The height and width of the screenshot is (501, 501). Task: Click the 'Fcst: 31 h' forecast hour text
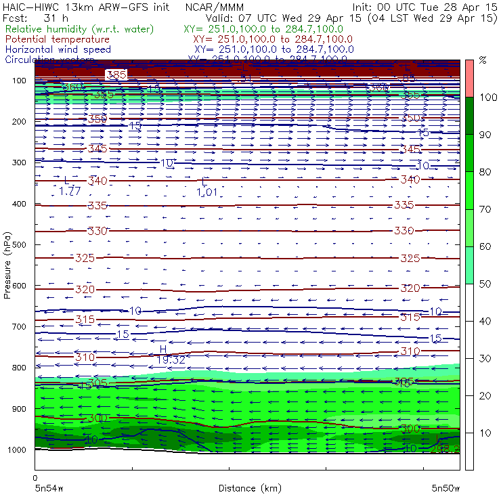(x=35, y=18)
